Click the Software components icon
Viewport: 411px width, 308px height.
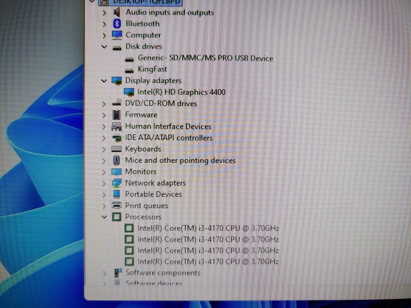pos(118,273)
